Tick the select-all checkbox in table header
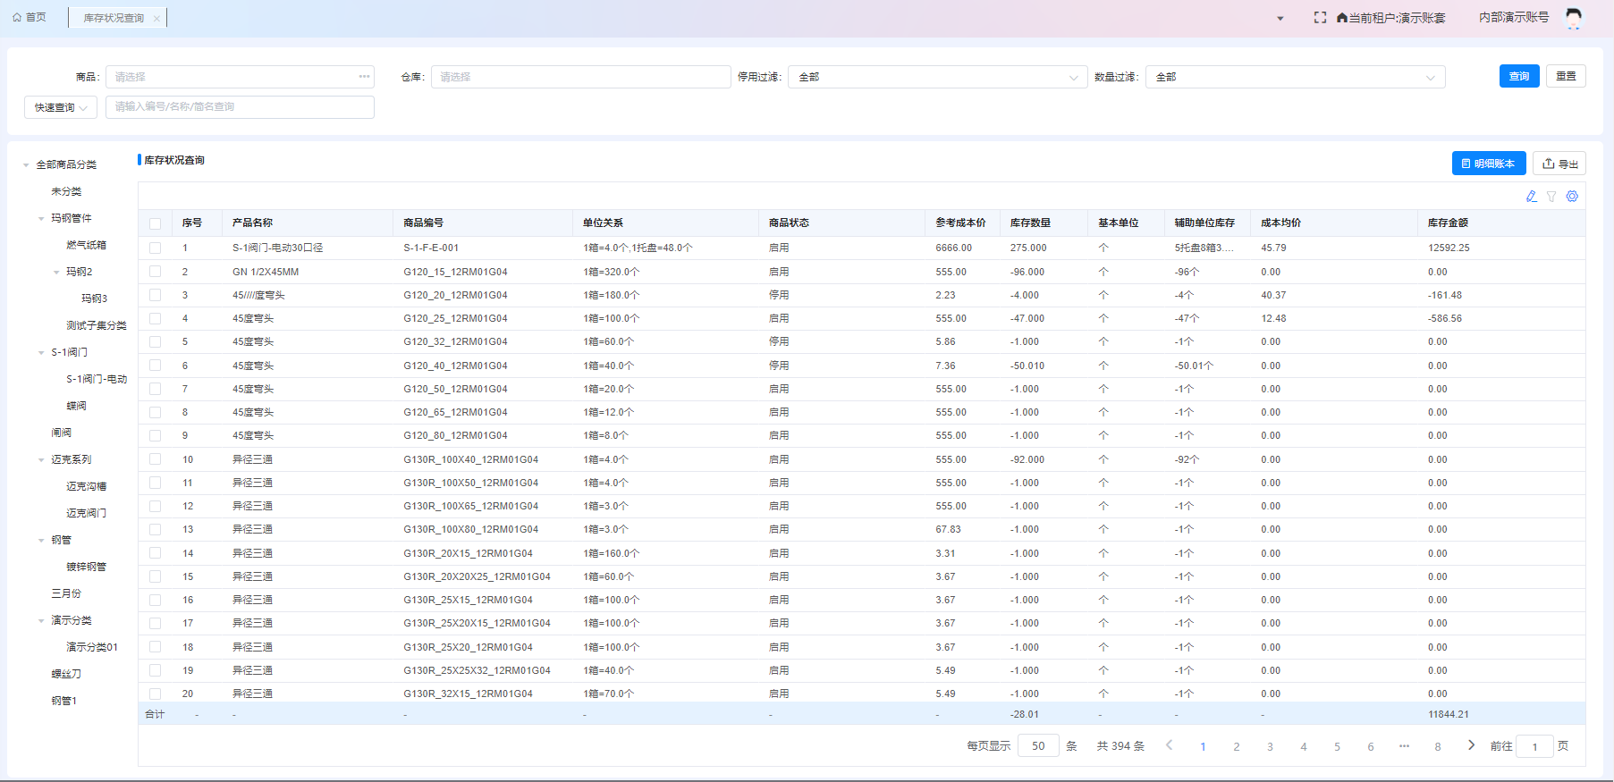Screen dimensions: 1614x782 pyautogui.click(x=156, y=223)
